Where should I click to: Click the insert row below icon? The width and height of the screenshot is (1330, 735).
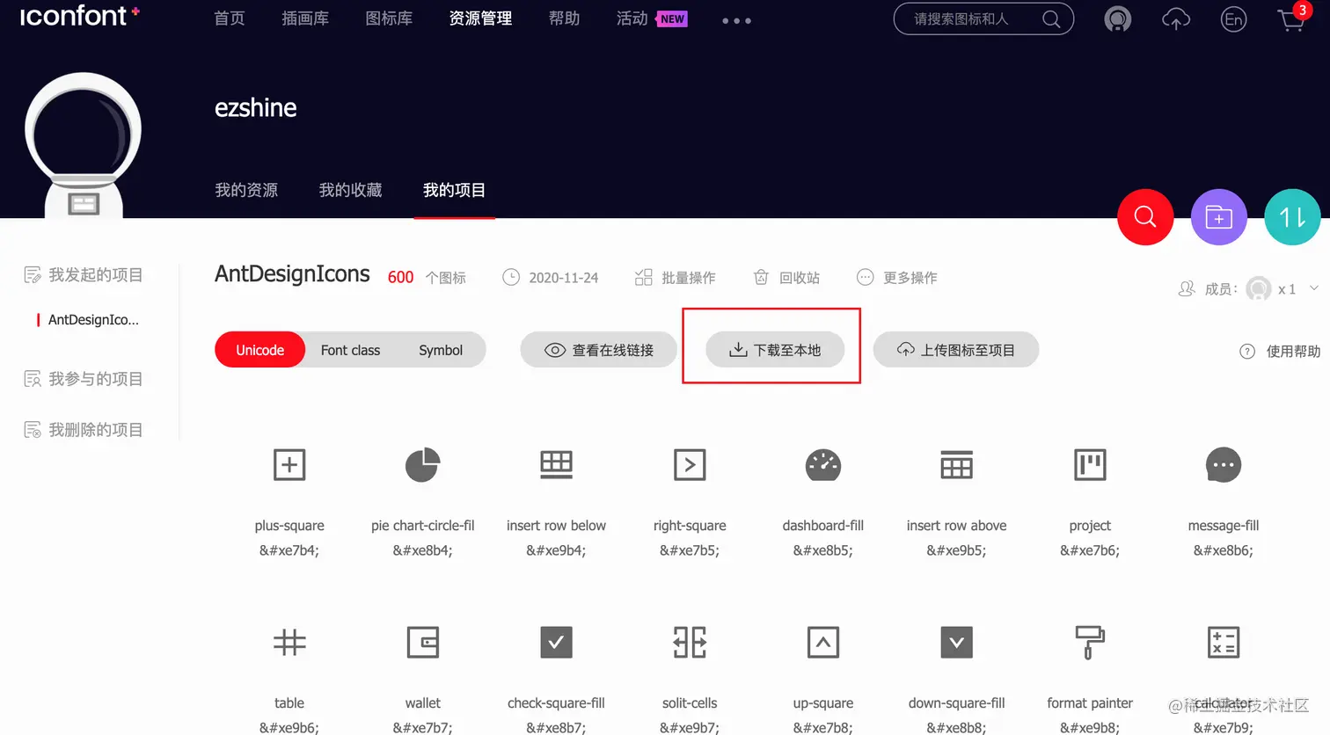556,464
